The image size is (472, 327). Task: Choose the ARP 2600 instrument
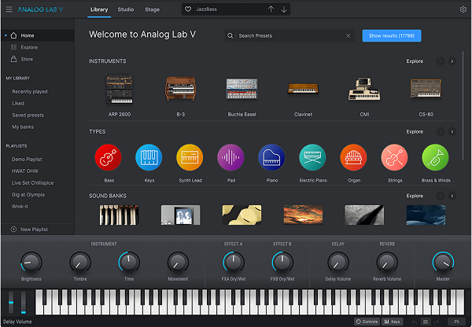tap(120, 90)
